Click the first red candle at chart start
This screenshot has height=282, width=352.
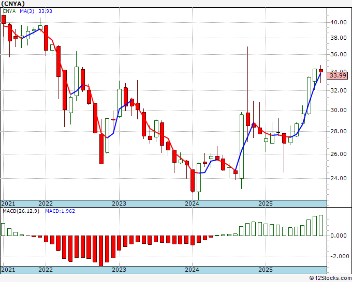tap(4, 19)
